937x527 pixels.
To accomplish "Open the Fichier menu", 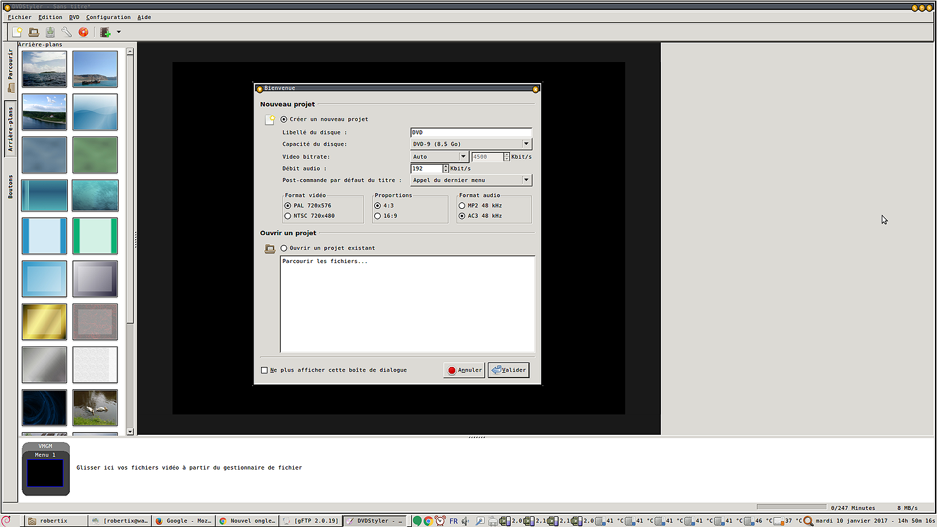I will click(x=20, y=17).
